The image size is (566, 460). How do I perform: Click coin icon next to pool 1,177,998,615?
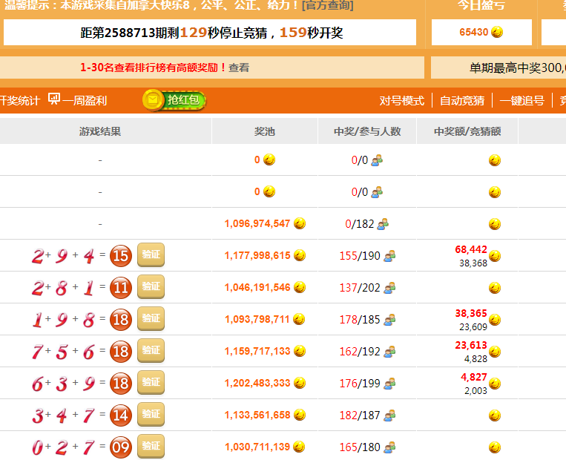[300, 256]
